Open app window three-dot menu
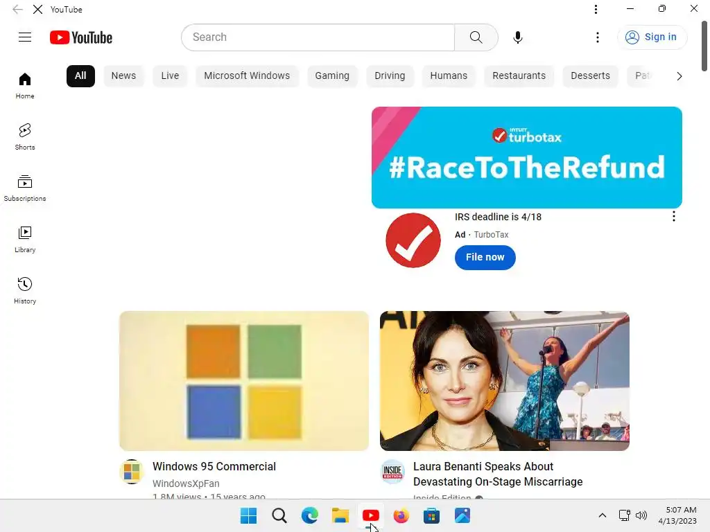The height and width of the screenshot is (532, 710). click(x=596, y=9)
